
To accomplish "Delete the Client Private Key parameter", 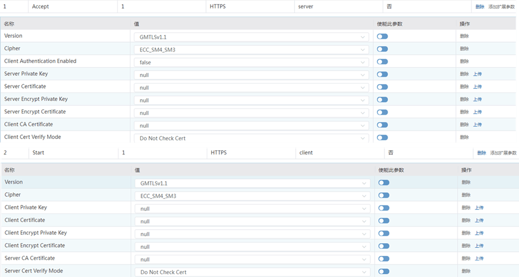I will click(x=466, y=208).
